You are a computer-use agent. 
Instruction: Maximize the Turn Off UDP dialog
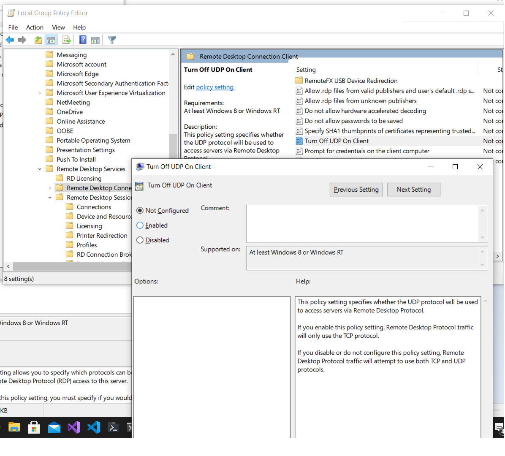pyautogui.click(x=455, y=166)
